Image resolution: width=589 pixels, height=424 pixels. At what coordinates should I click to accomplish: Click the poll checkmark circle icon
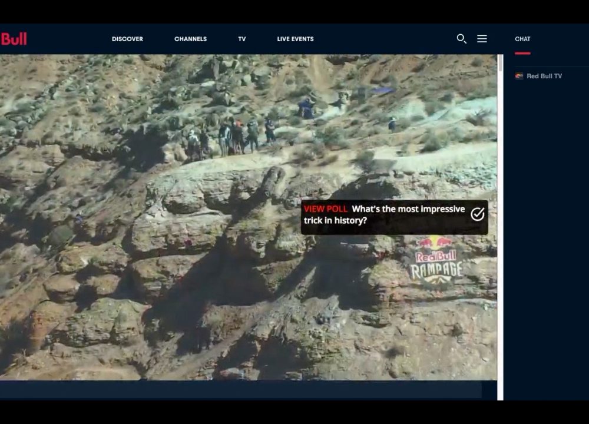click(x=478, y=214)
